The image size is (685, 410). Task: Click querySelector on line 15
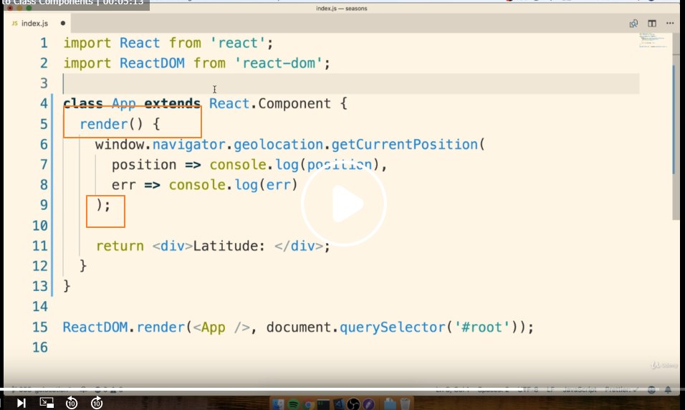click(393, 327)
